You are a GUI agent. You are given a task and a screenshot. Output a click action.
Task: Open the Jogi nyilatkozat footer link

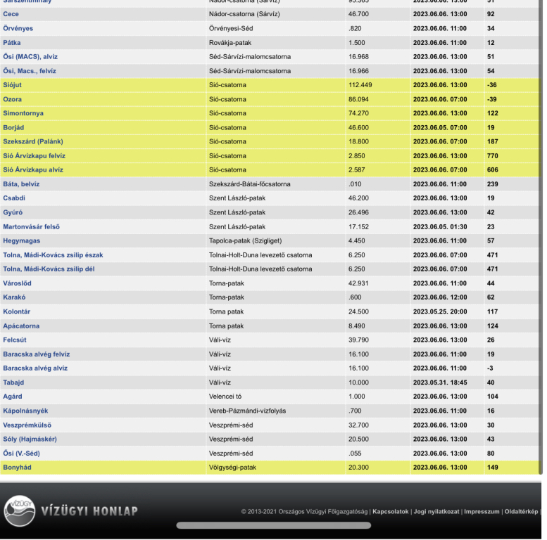tap(436, 511)
